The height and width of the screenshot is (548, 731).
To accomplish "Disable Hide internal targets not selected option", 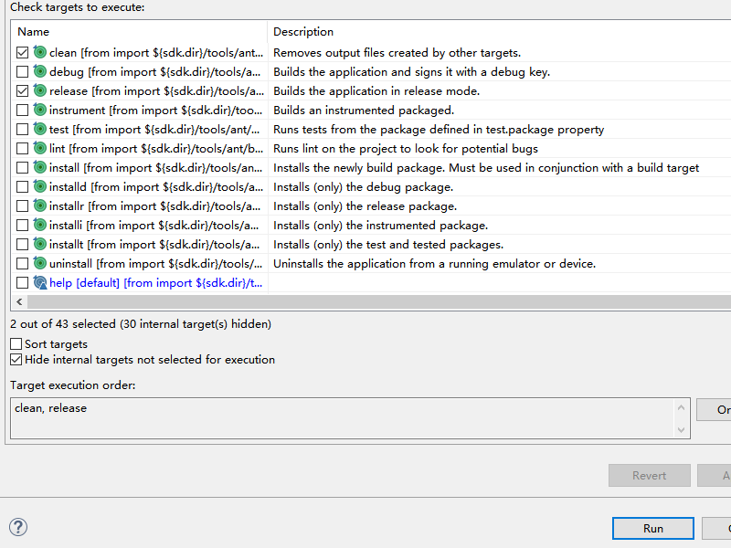I will click(16, 360).
